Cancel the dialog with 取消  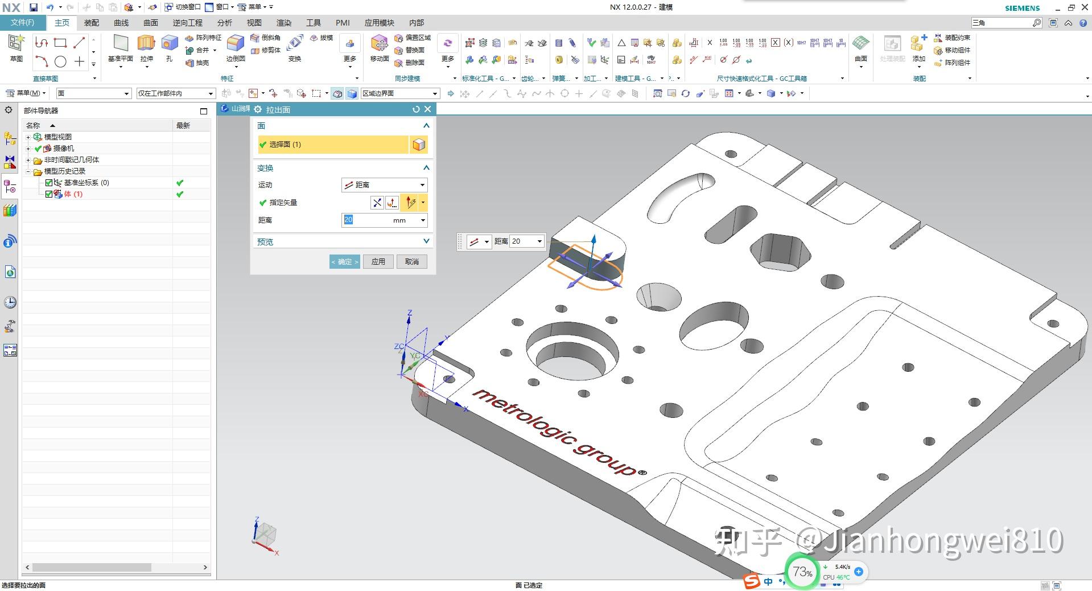click(x=412, y=262)
